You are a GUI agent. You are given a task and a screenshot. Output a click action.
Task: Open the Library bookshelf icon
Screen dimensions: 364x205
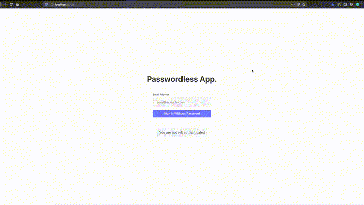pyautogui.click(x=339, y=4)
